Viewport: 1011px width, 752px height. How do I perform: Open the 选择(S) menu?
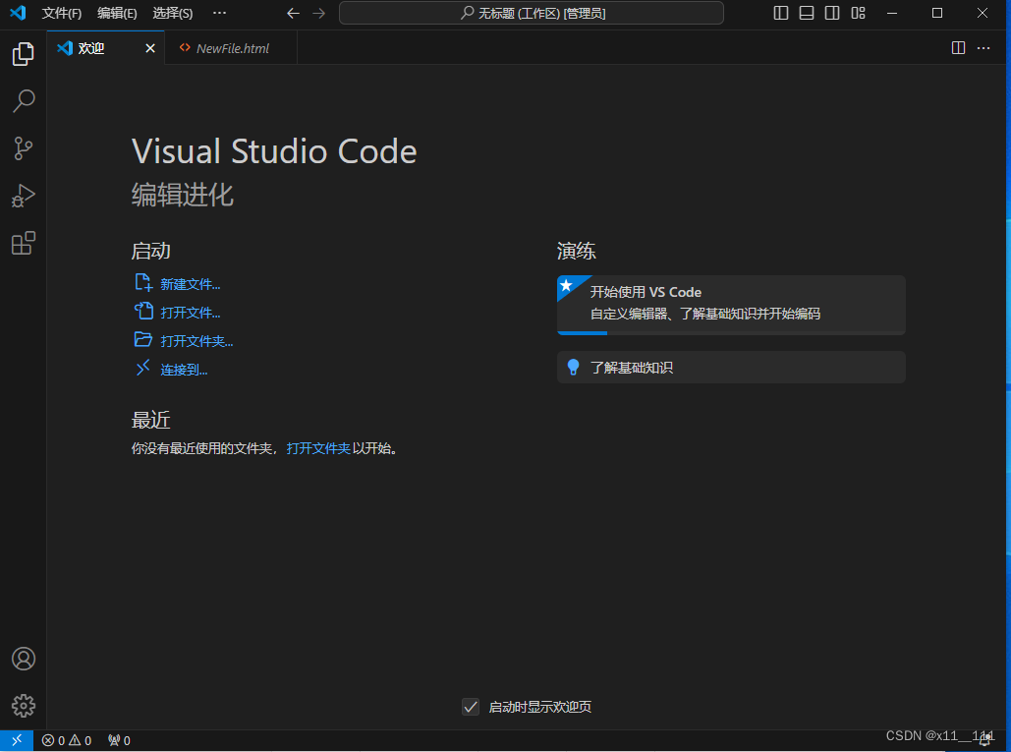173,13
